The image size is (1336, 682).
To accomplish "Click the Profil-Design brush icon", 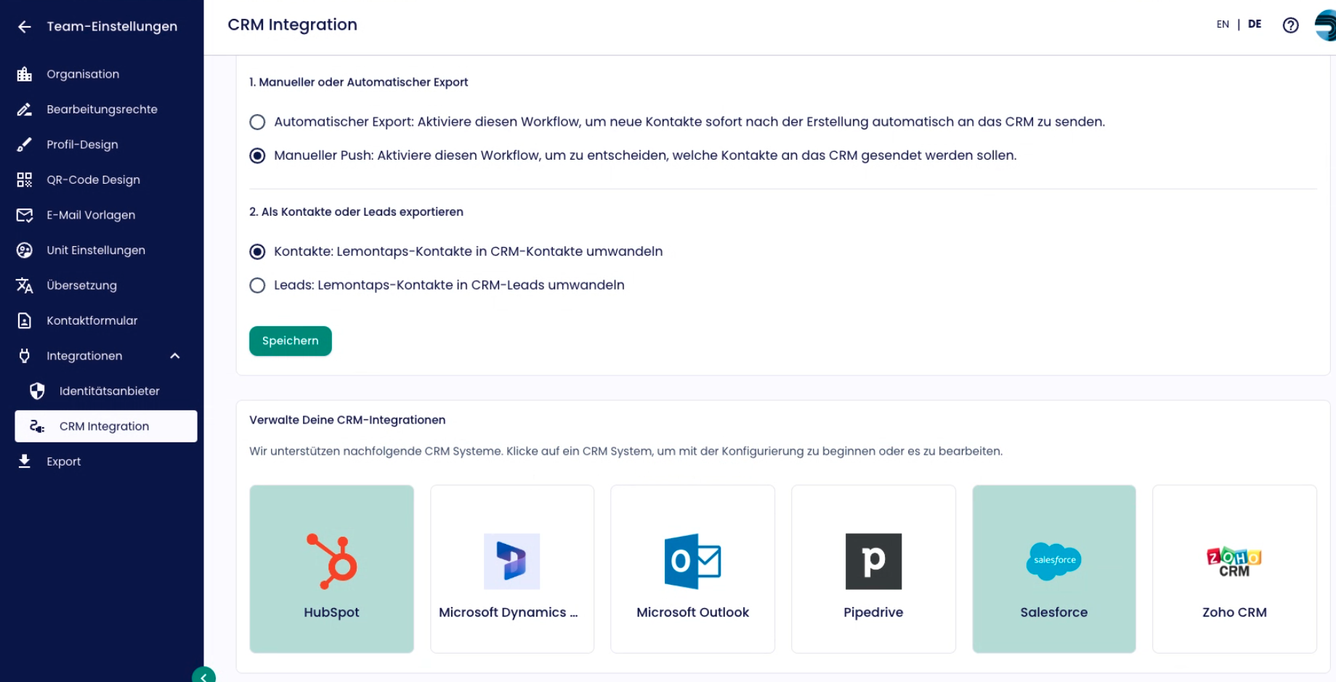I will [x=25, y=145].
